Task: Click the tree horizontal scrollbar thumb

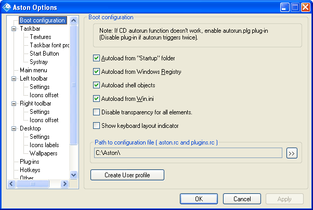Action: pos(33,184)
